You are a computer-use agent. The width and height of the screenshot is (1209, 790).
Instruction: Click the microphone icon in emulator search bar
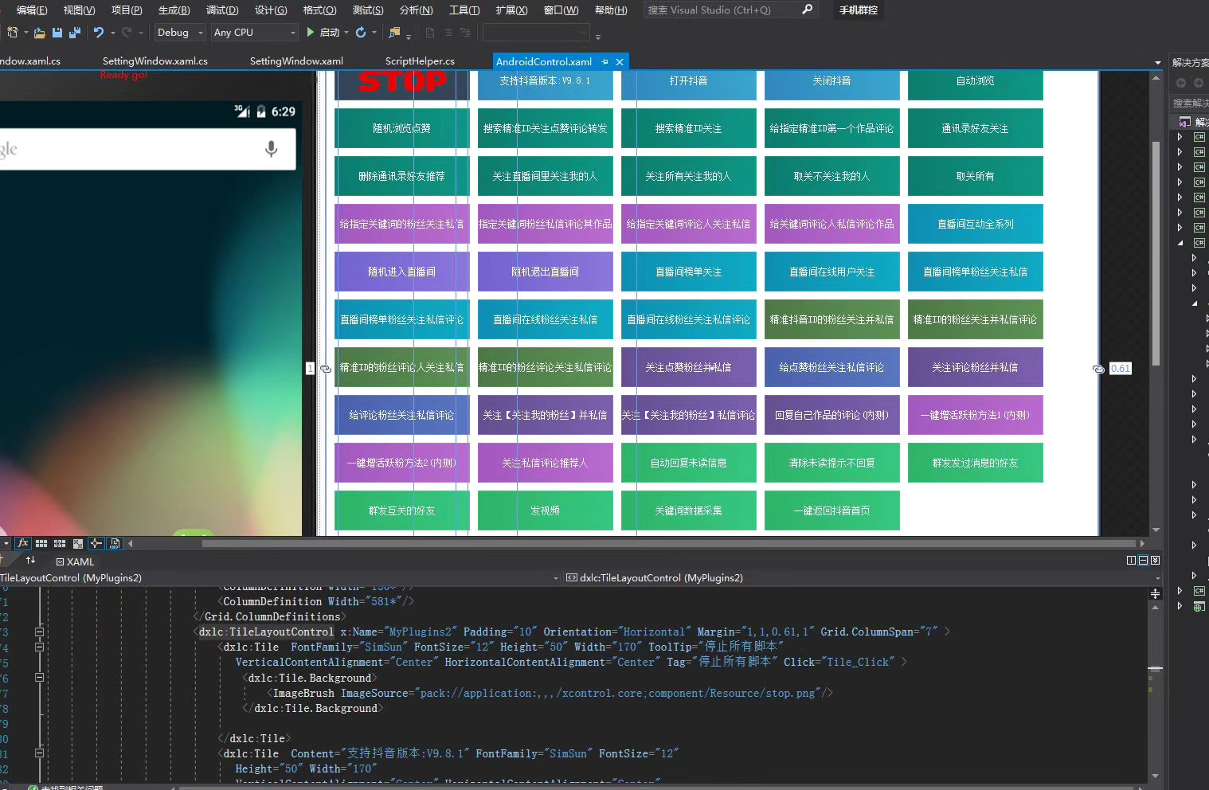coord(271,149)
